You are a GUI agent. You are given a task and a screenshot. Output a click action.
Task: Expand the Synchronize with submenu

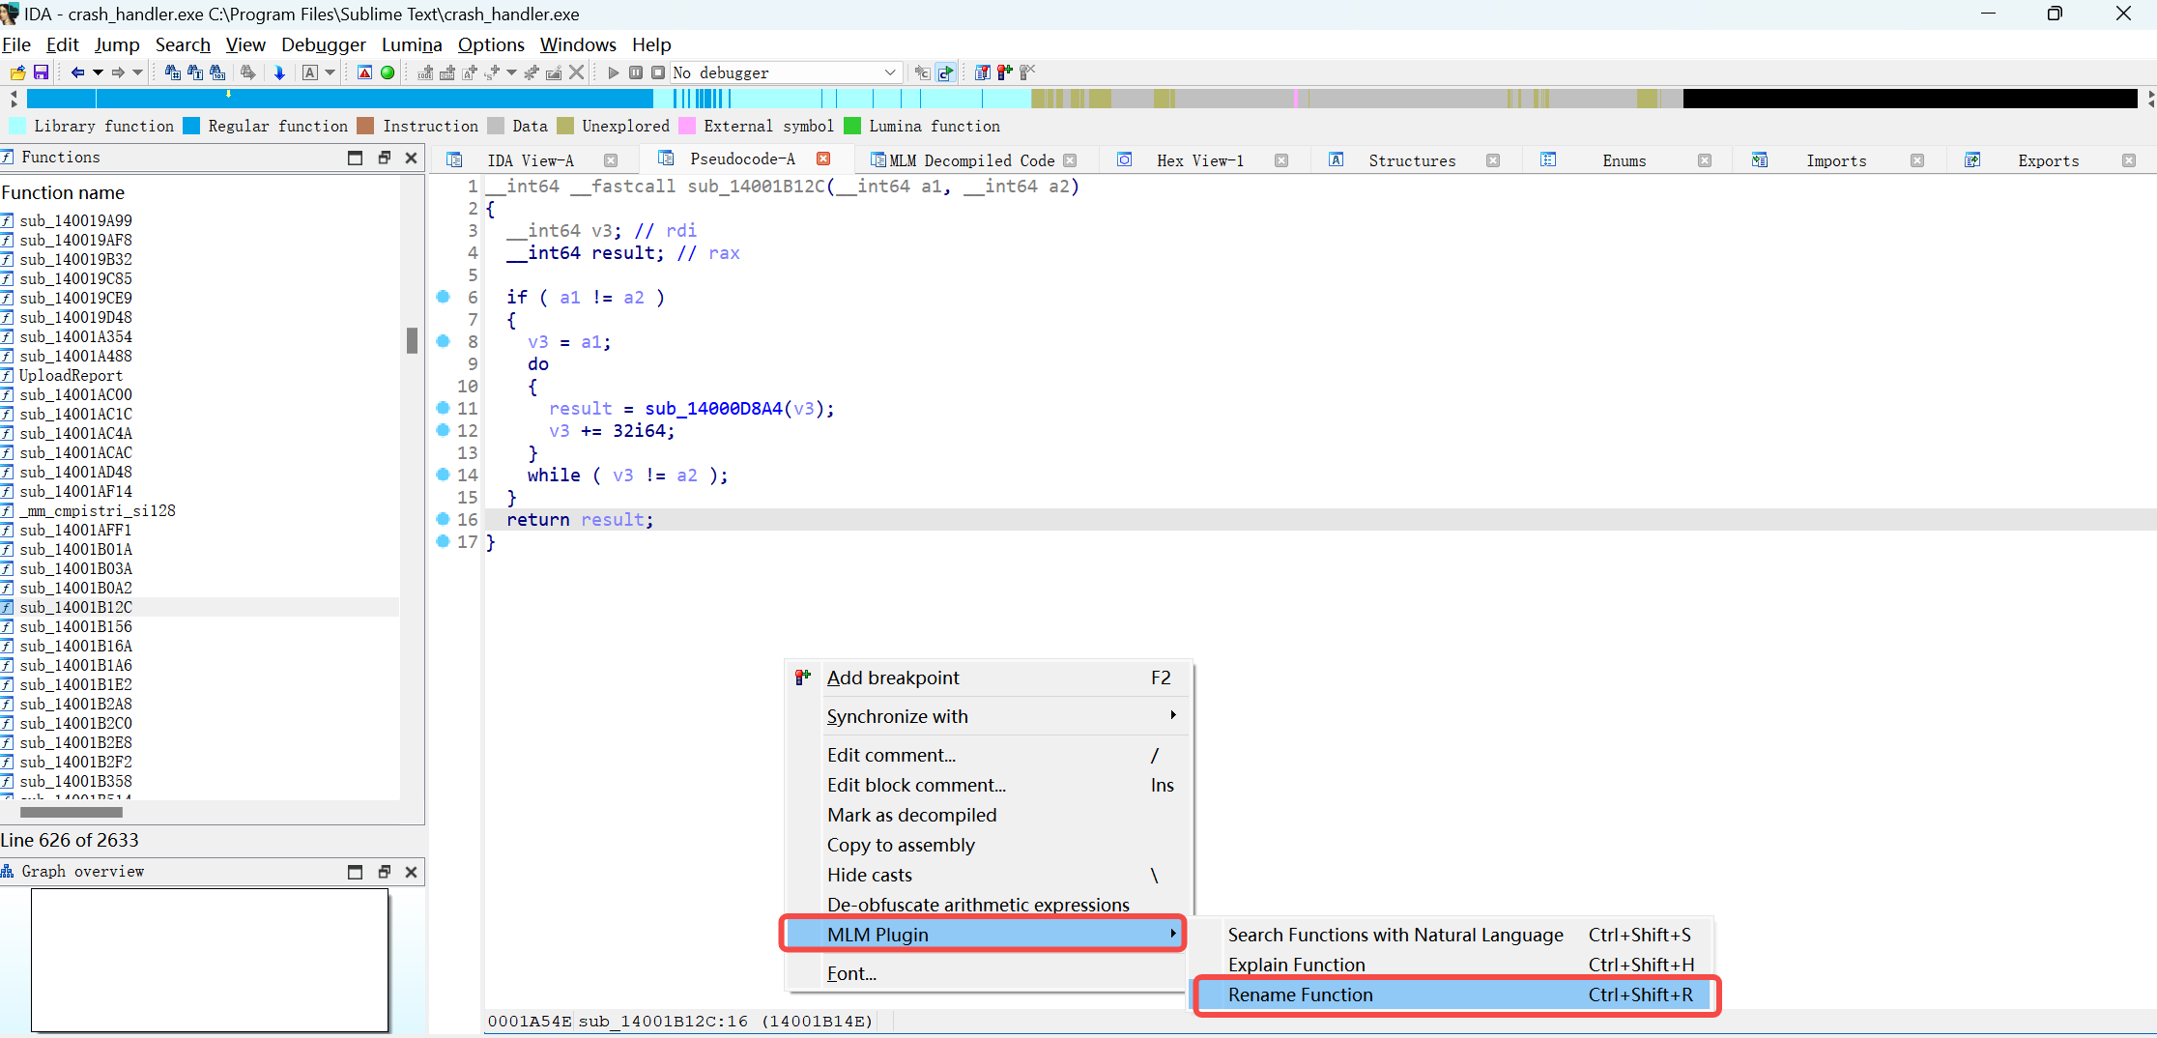point(989,716)
